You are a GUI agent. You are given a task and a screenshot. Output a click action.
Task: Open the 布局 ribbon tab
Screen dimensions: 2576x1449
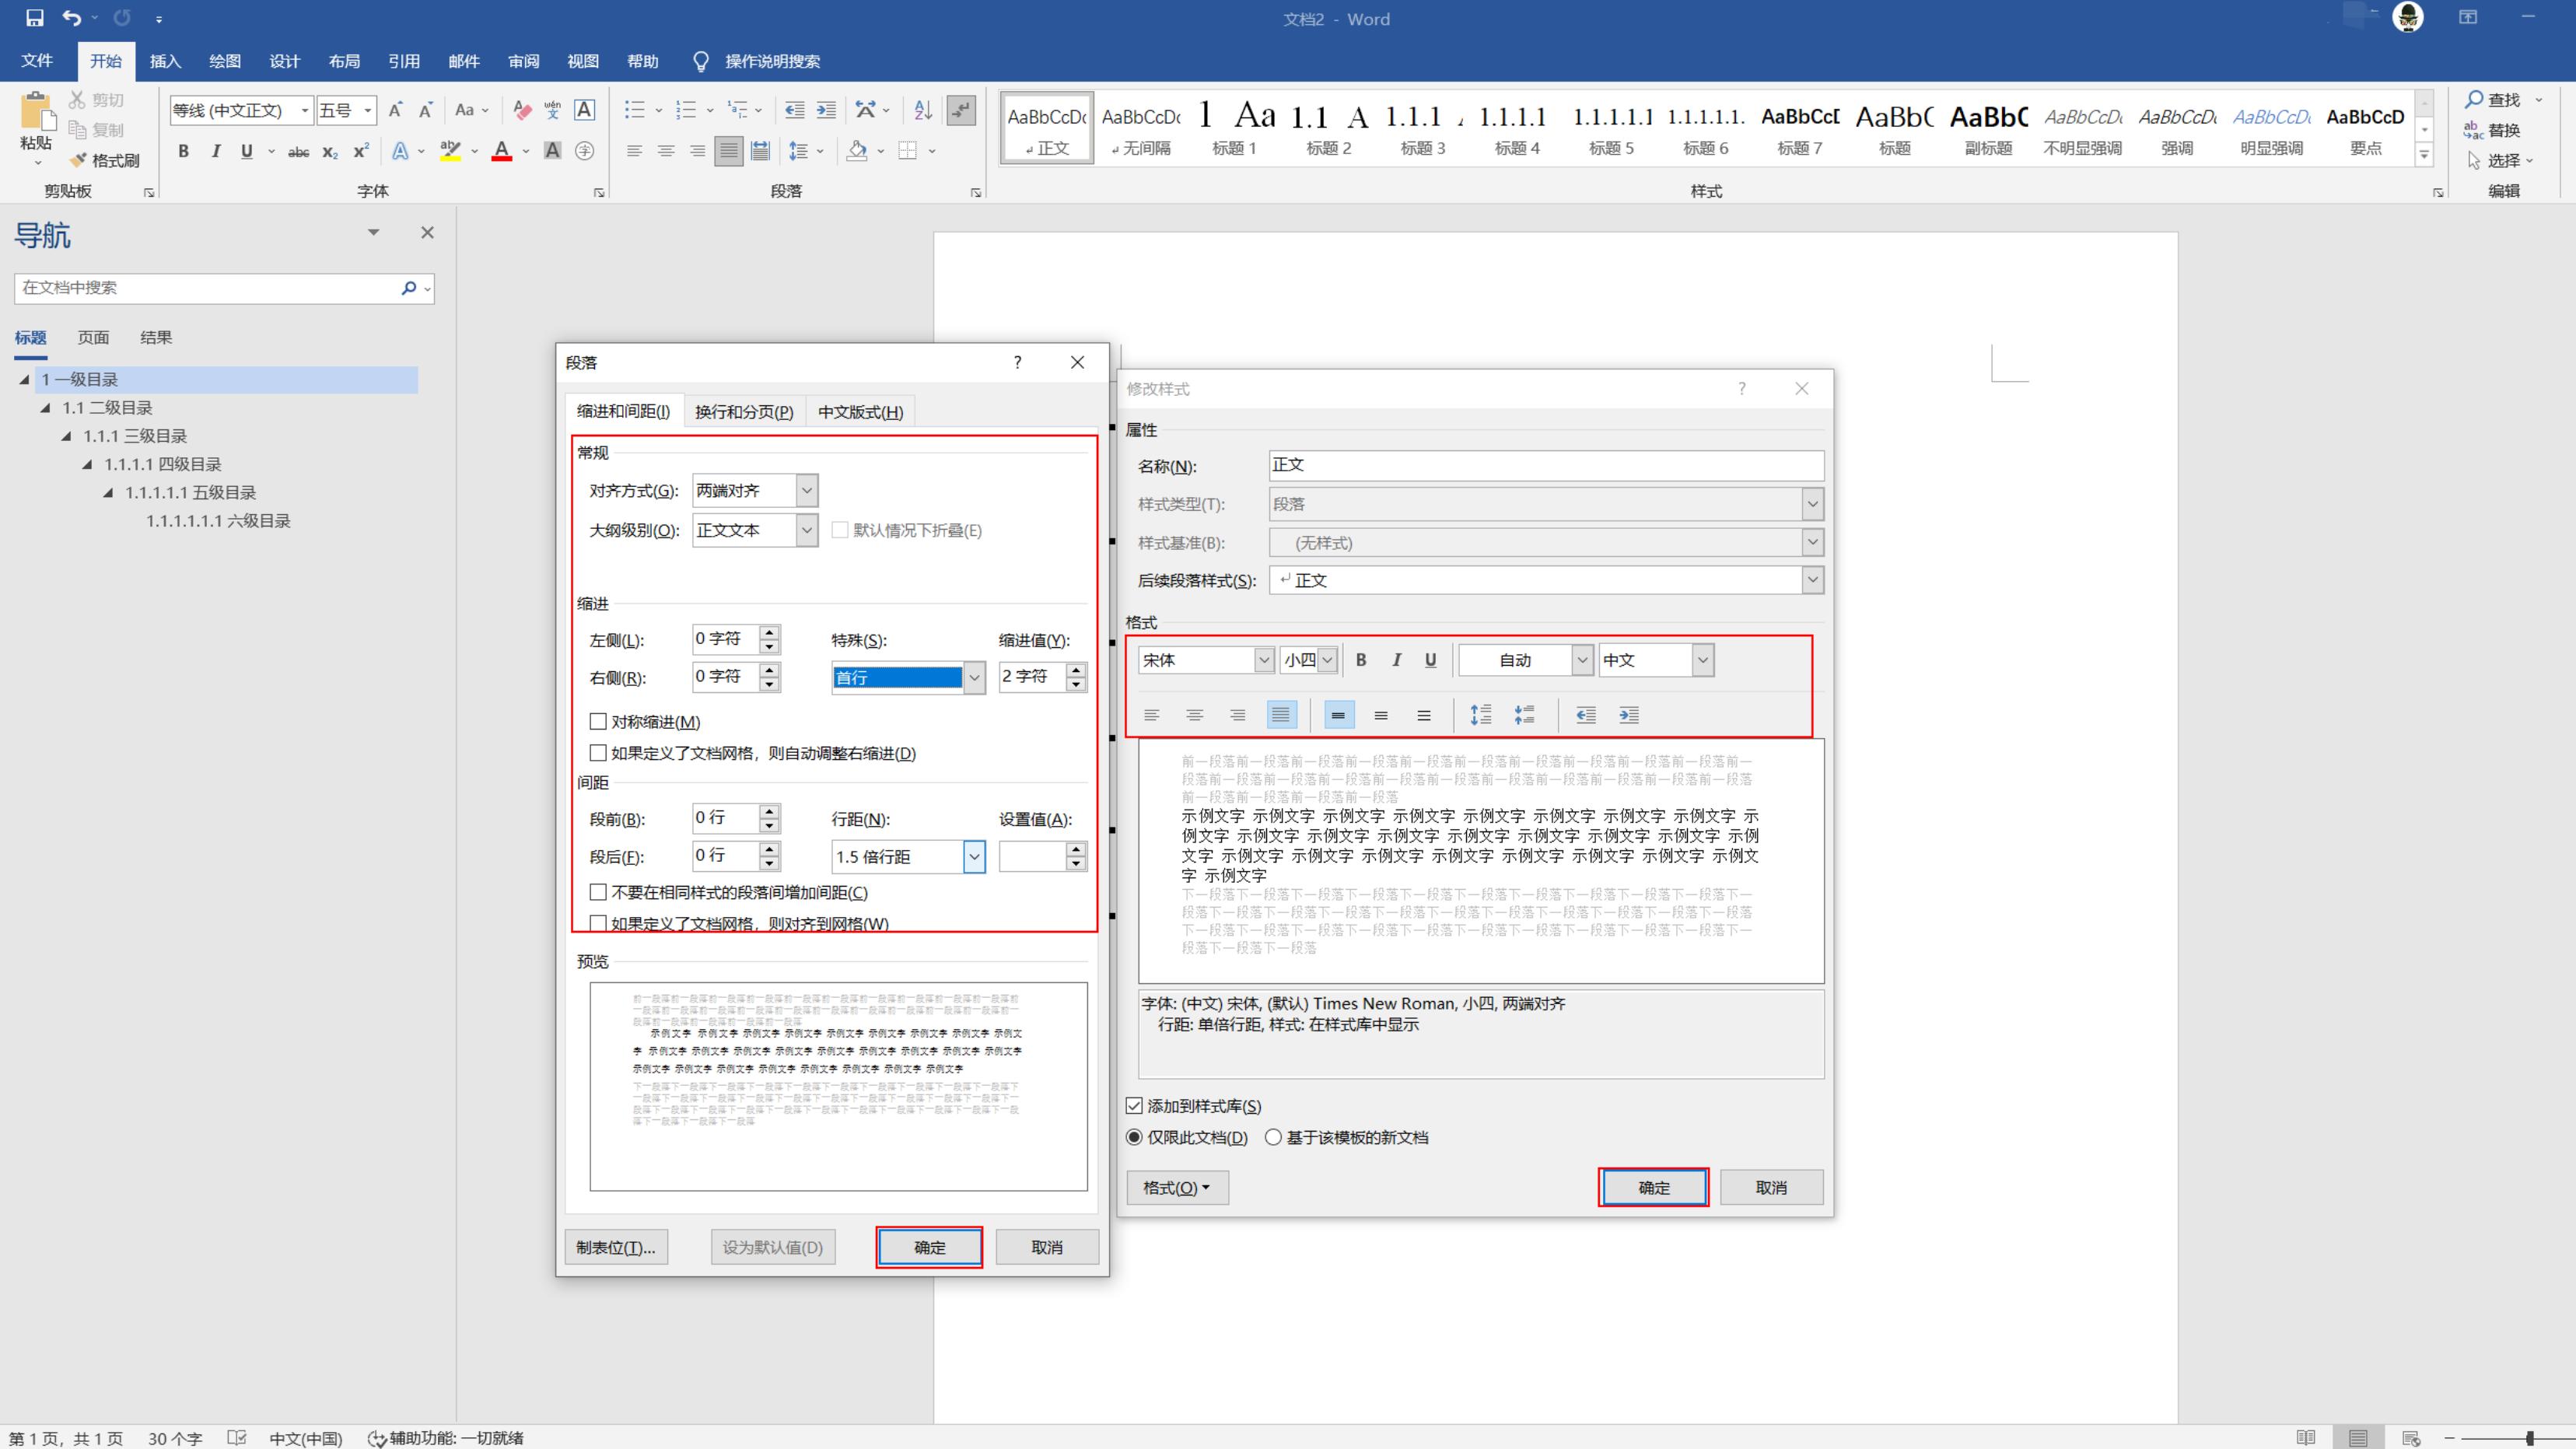point(344,61)
